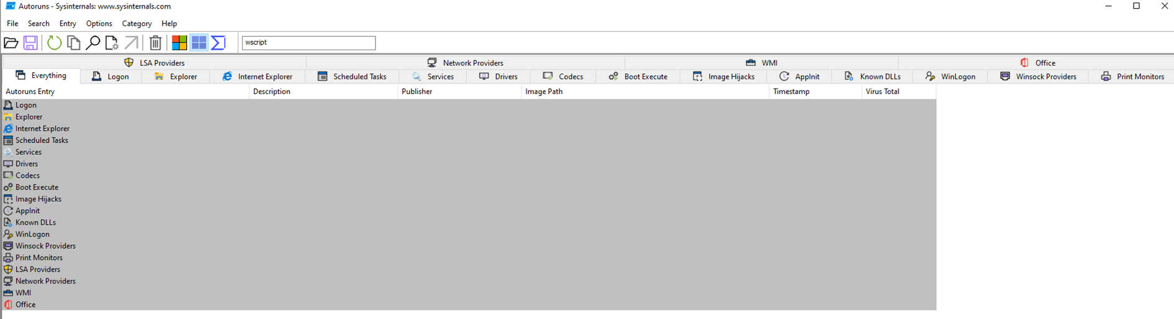
Task: Select the Scheduled Tasks list row
Action: point(469,141)
